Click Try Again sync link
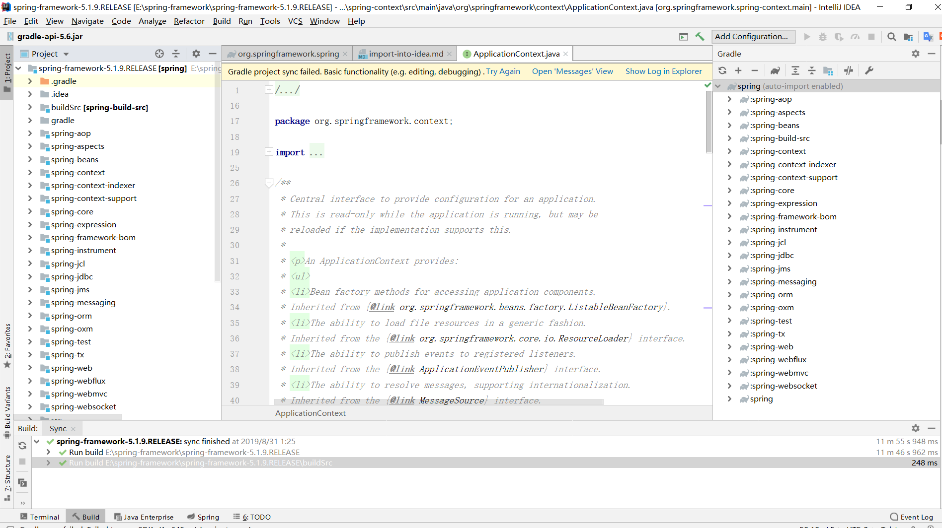 point(503,71)
